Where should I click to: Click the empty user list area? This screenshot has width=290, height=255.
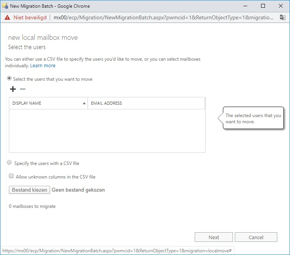pyautogui.click(x=107, y=131)
